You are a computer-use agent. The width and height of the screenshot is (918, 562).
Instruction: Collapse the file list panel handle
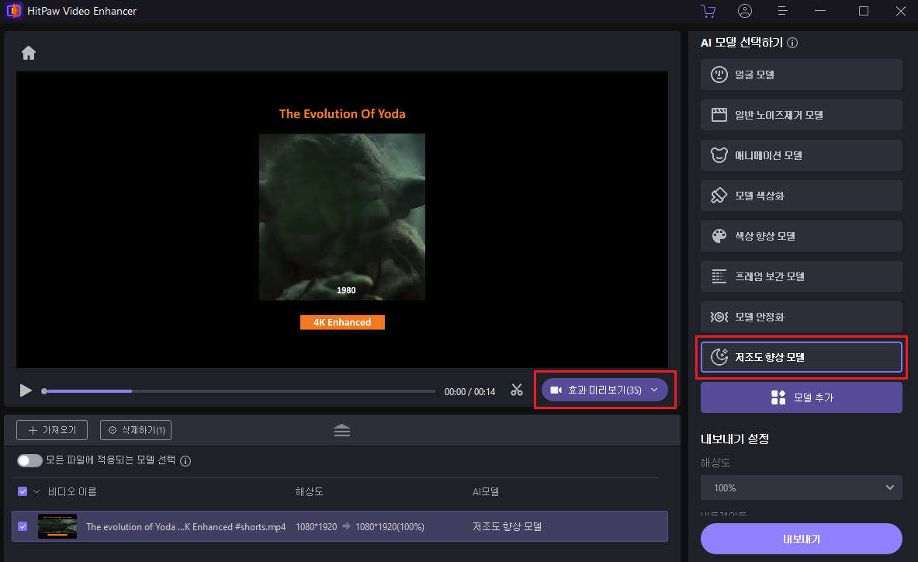(x=342, y=431)
